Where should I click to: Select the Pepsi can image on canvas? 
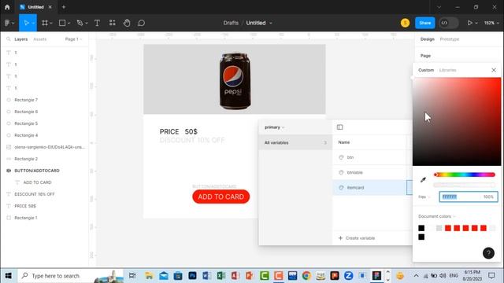pyautogui.click(x=235, y=81)
